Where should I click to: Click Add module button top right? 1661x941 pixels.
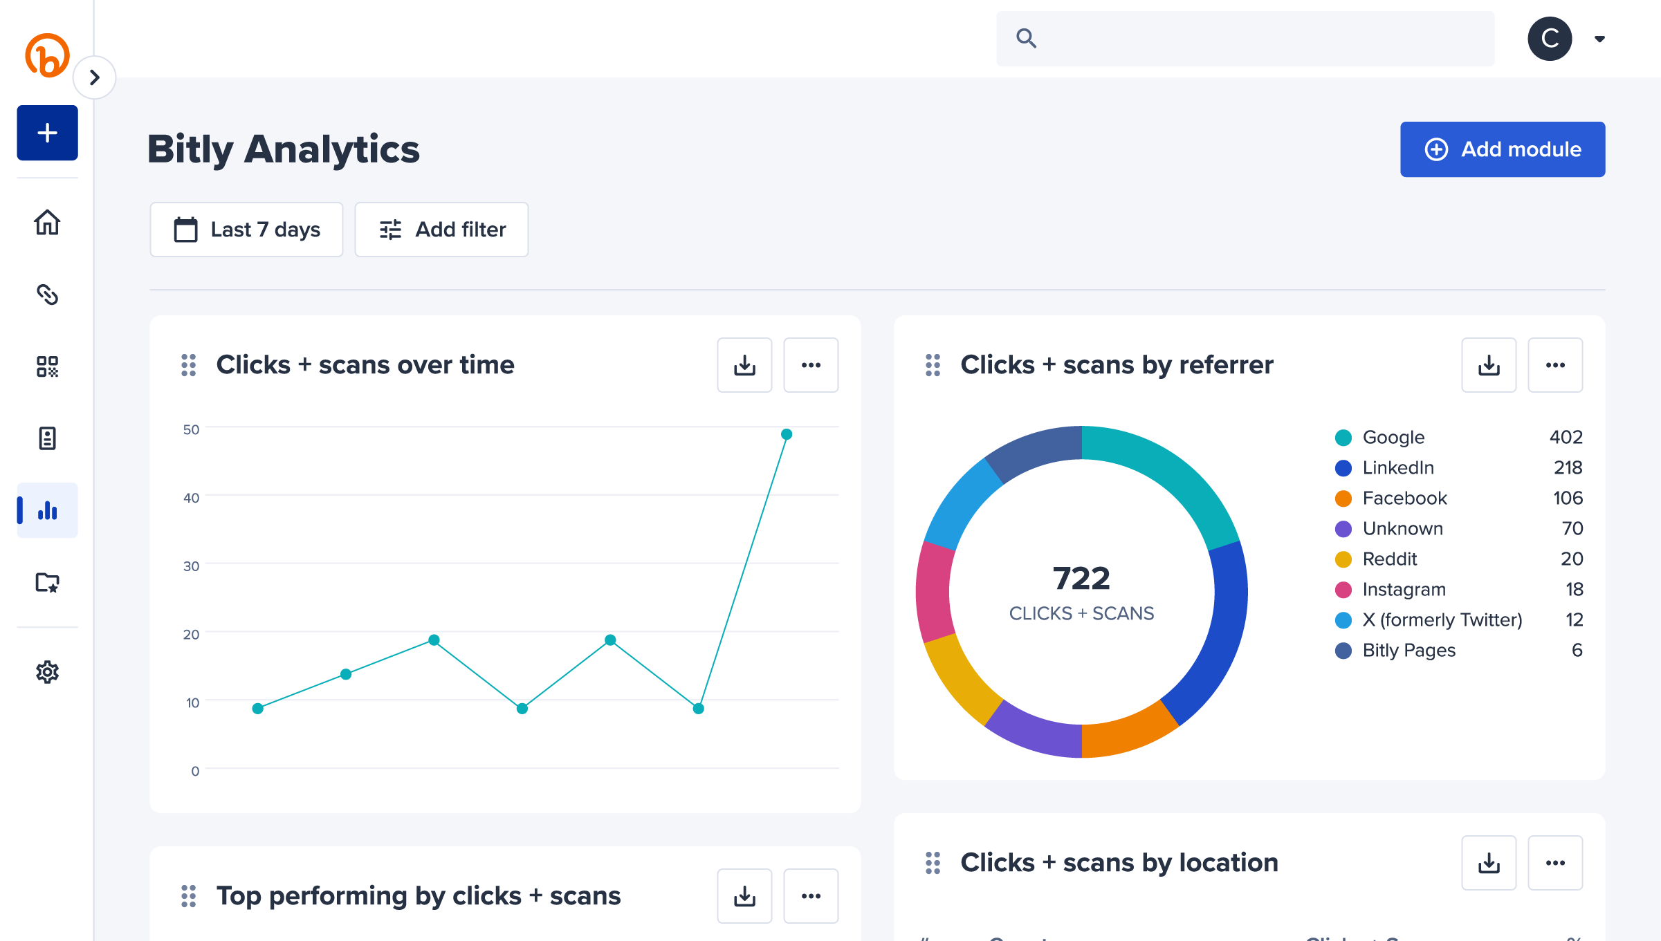click(1501, 149)
